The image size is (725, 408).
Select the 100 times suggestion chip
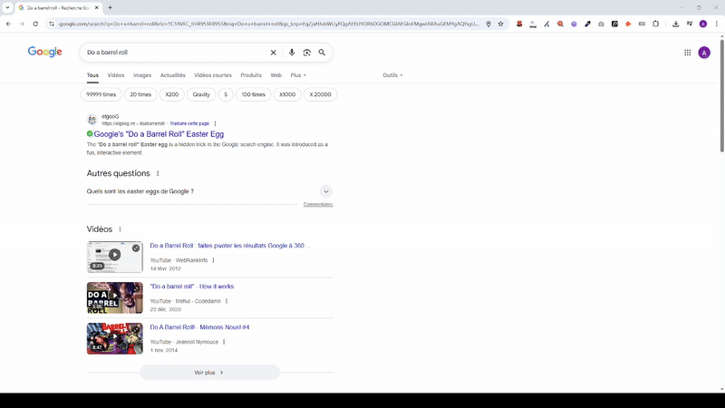(253, 94)
